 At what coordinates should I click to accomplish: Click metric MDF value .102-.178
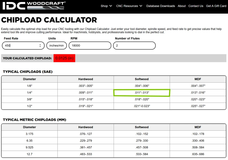point(198,134)
